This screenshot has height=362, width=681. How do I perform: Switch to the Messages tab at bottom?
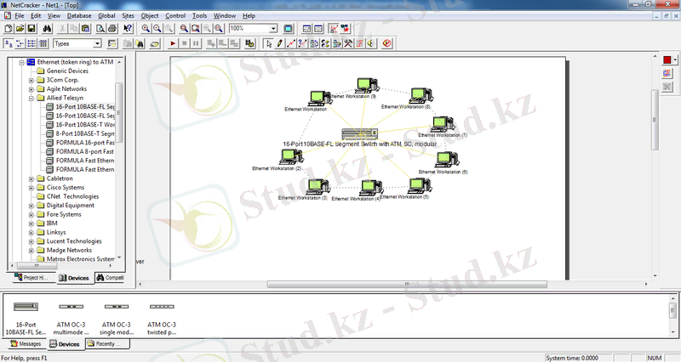pyautogui.click(x=26, y=344)
